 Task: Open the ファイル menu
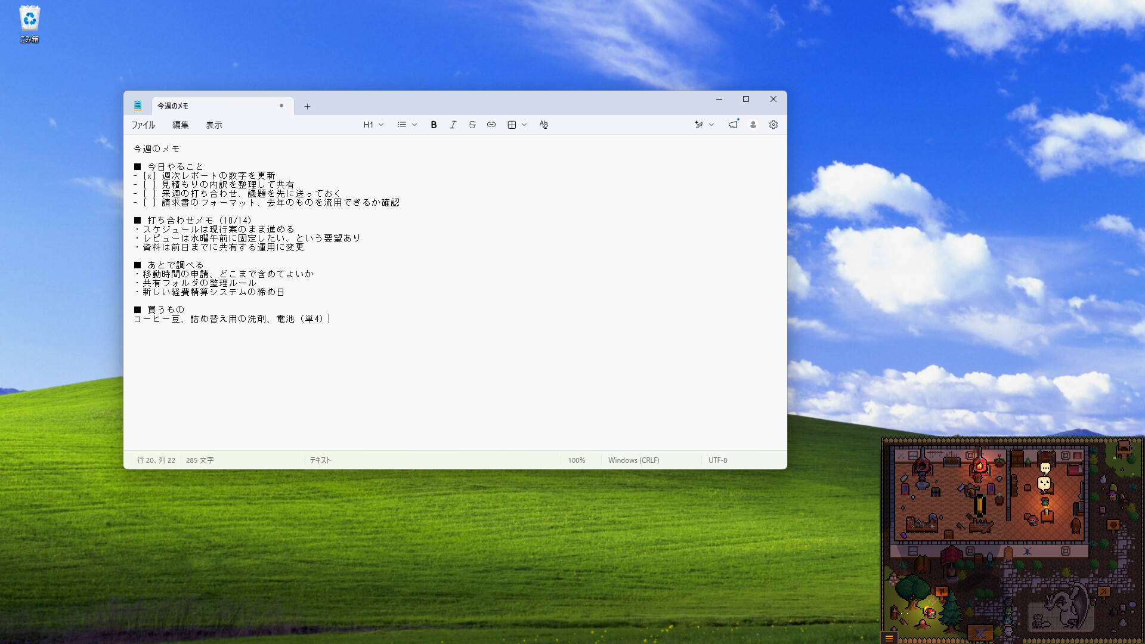(143, 125)
